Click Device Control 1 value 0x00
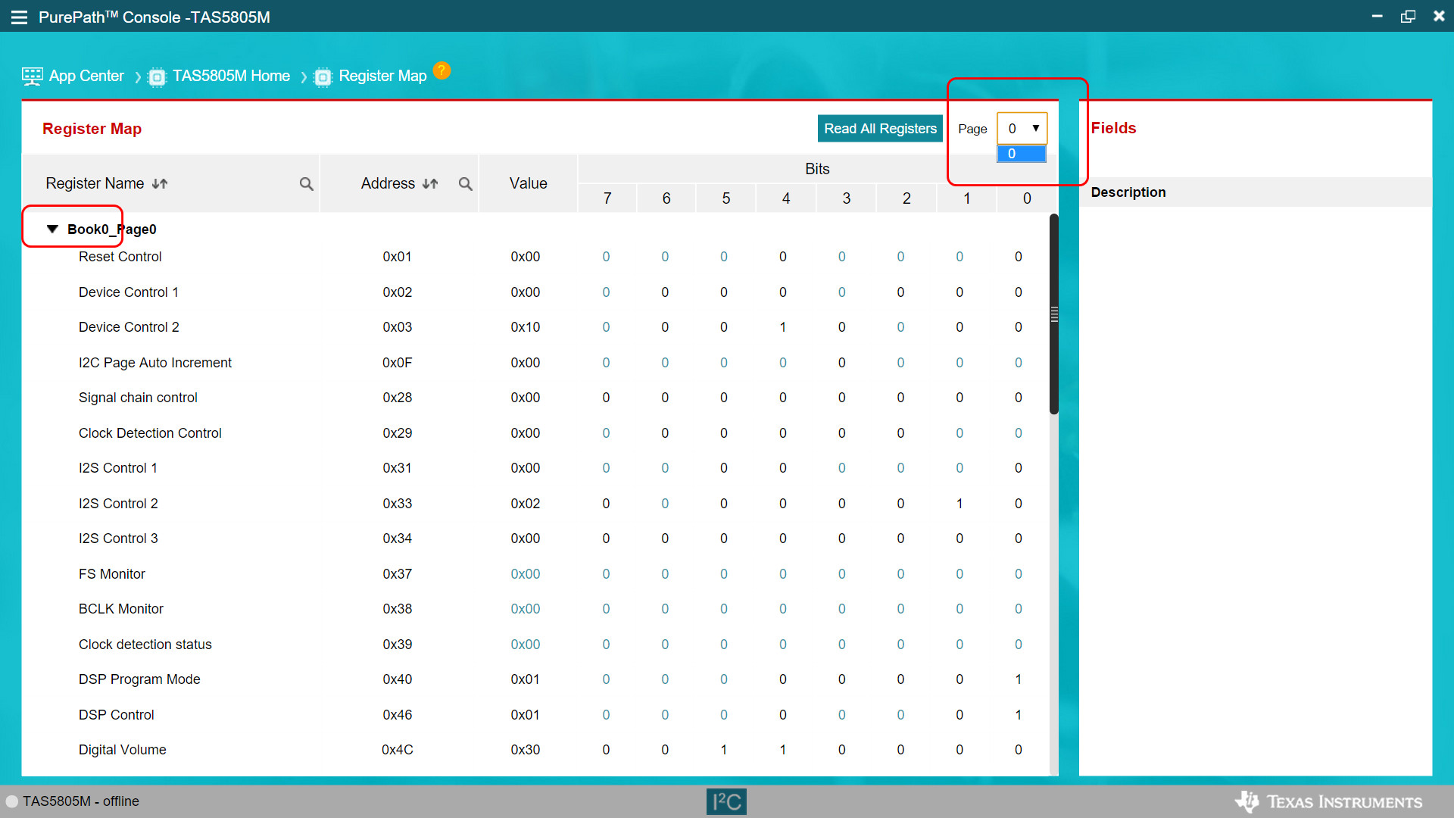Screen dimensions: 1454x818 click(x=525, y=292)
